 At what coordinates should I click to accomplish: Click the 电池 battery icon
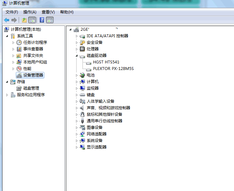(x=82, y=75)
